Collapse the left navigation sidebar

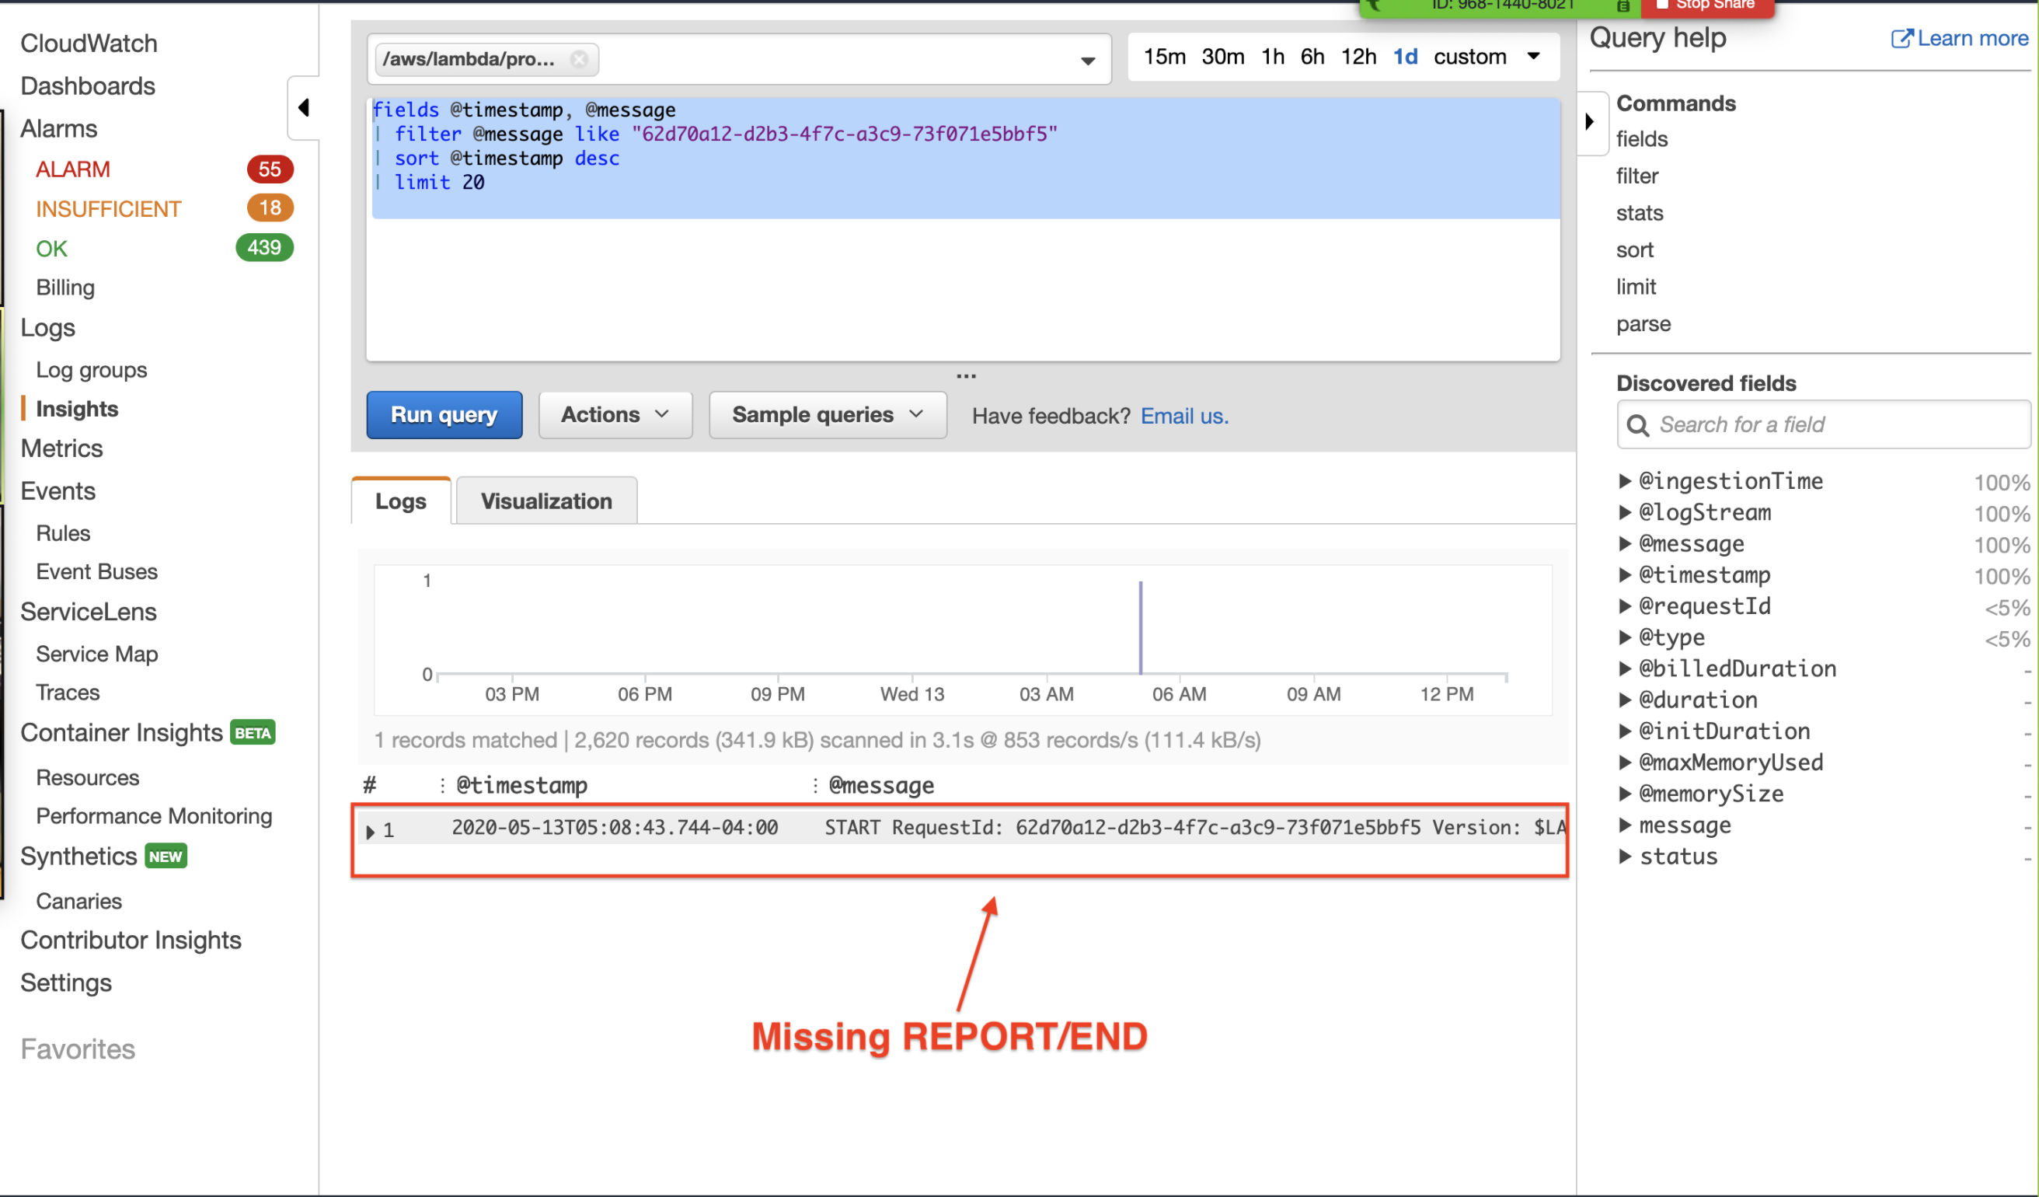[x=305, y=106]
